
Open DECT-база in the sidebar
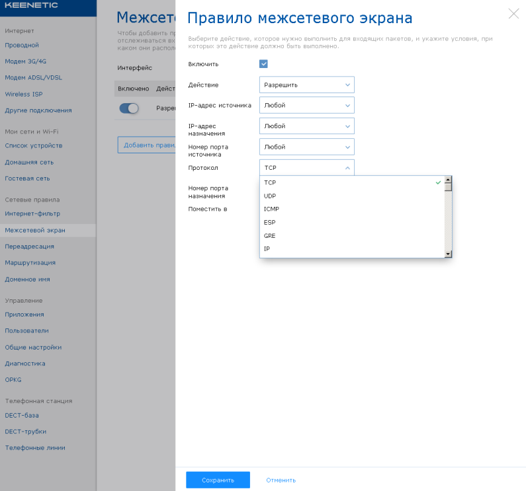(22, 415)
